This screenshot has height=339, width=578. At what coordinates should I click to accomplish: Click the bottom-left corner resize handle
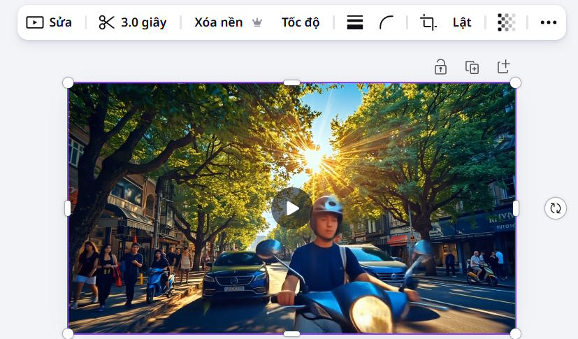(68, 334)
